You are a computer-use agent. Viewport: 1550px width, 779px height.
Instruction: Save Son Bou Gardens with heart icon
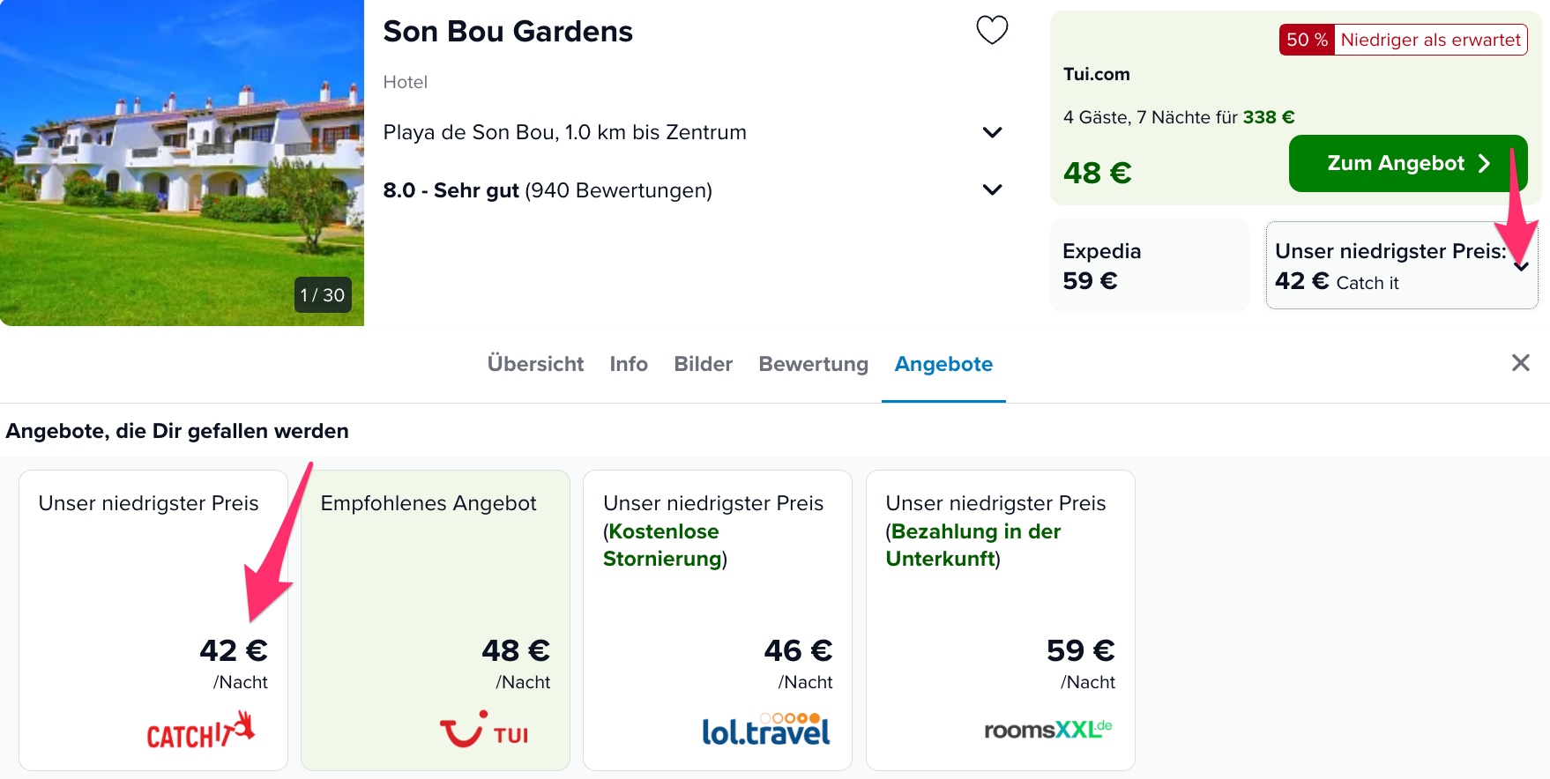992,30
